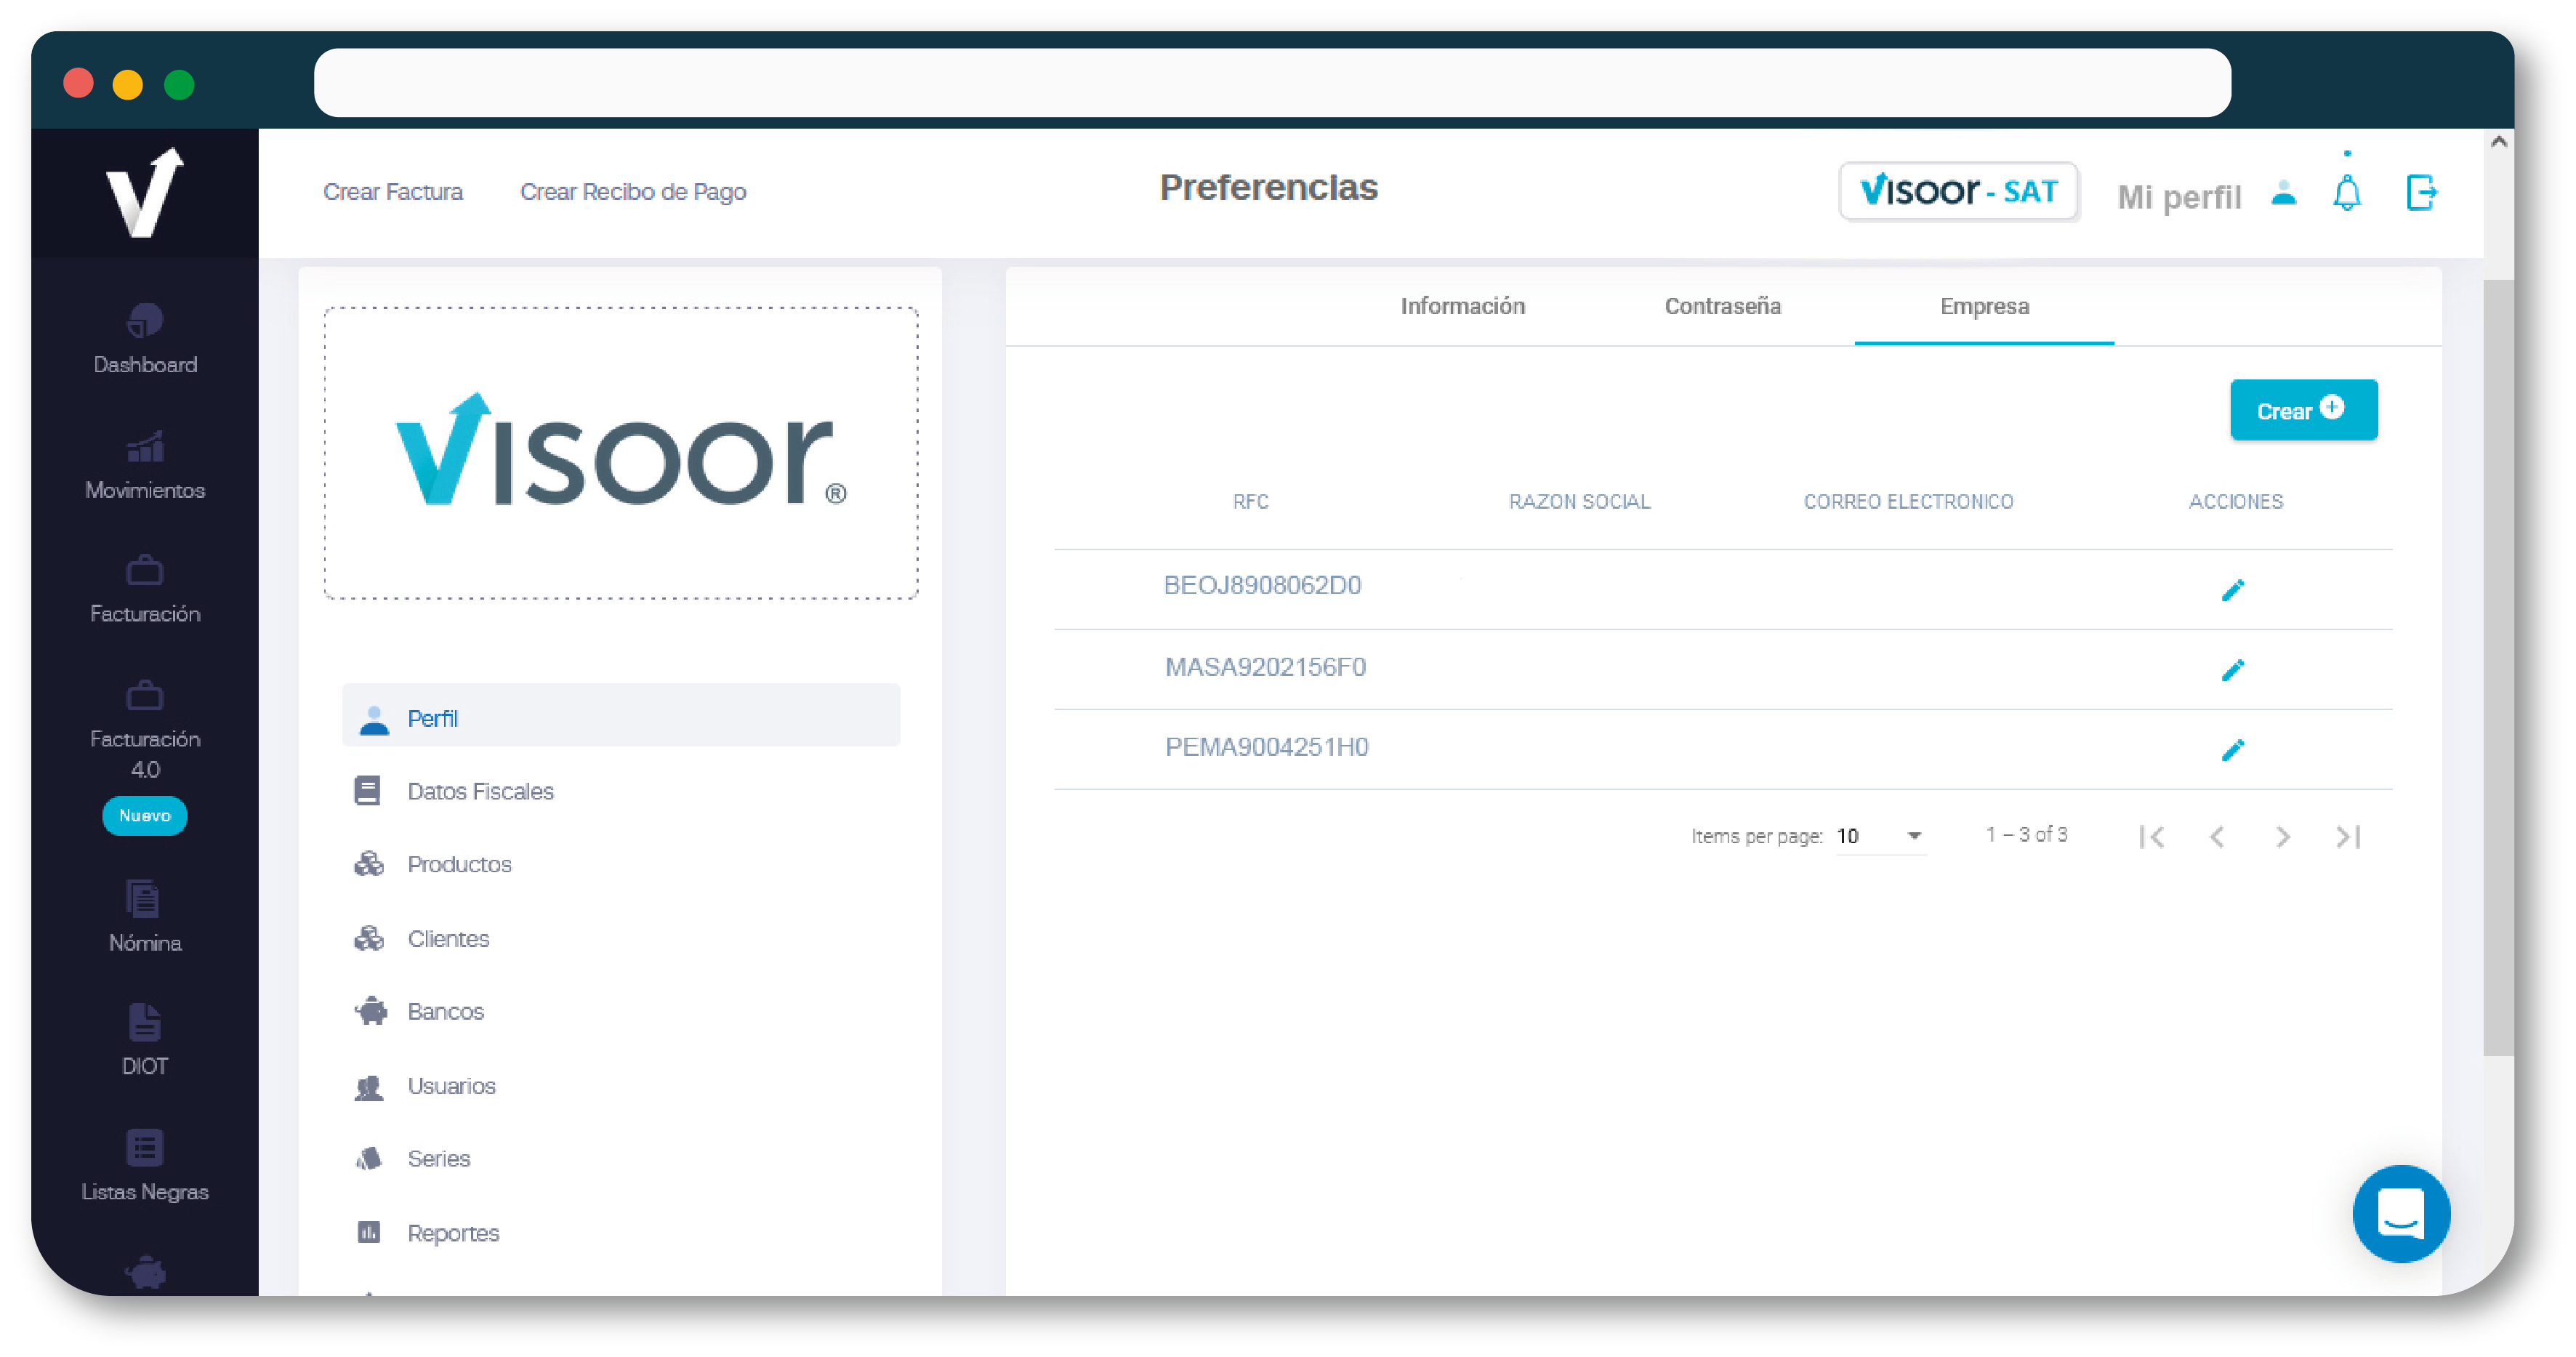This screenshot has width=2576, height=1357.
Task: Open Reportes menu label
Action: point(453,1233)
